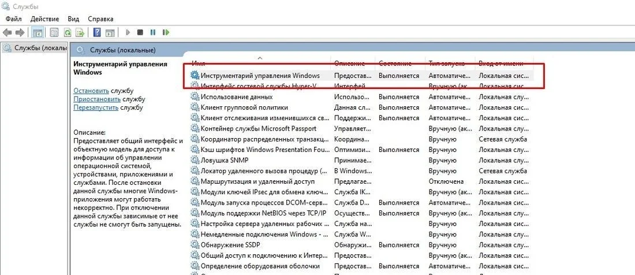The width and height of the screenshot is (635, 275).
Task: Click gear icon of Обнаружение SSDP service
Action: point(195,245)
